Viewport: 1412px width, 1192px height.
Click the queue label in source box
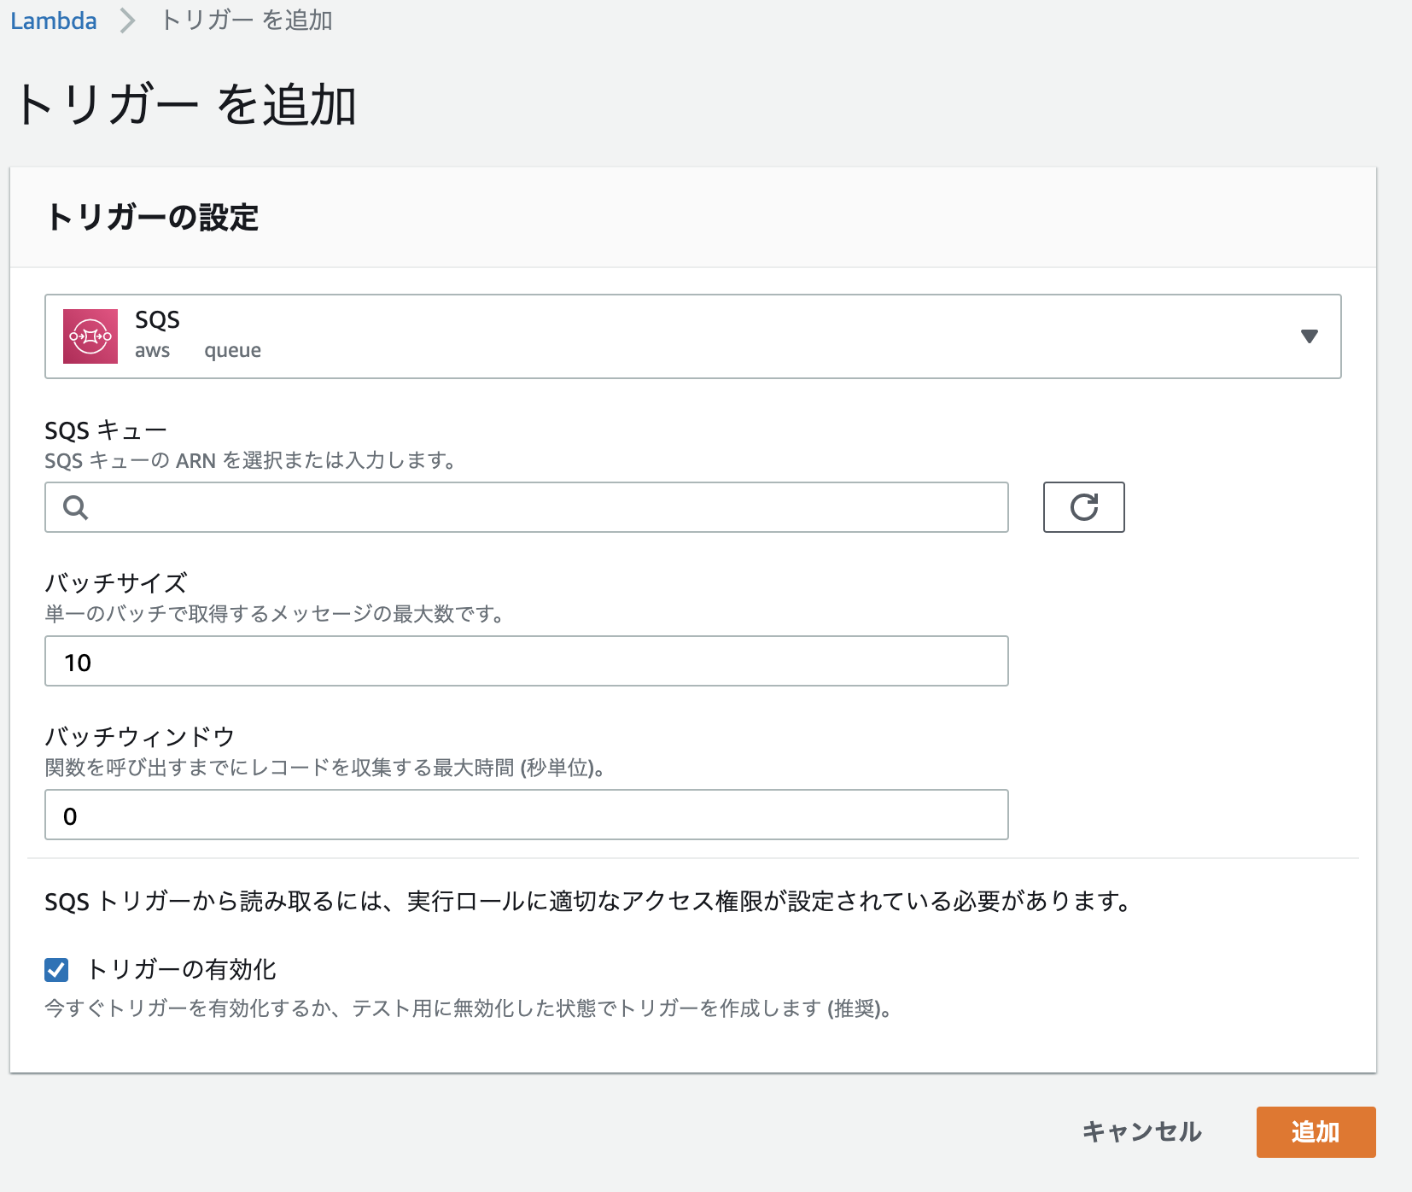click(231, 349)
